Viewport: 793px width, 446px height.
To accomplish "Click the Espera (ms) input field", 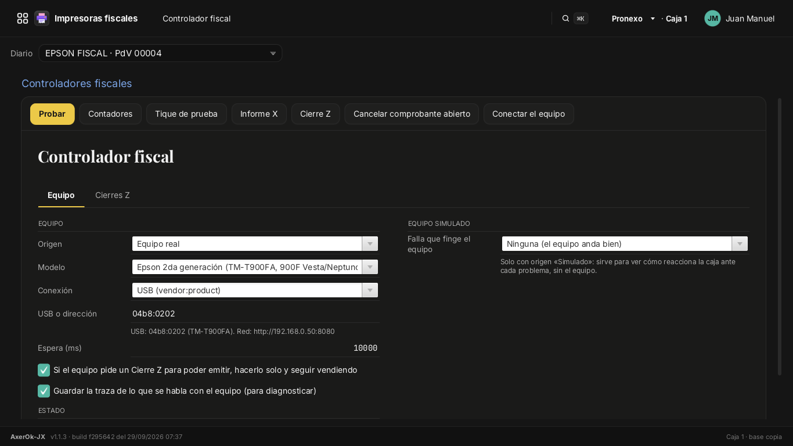I will pos(255,348).
